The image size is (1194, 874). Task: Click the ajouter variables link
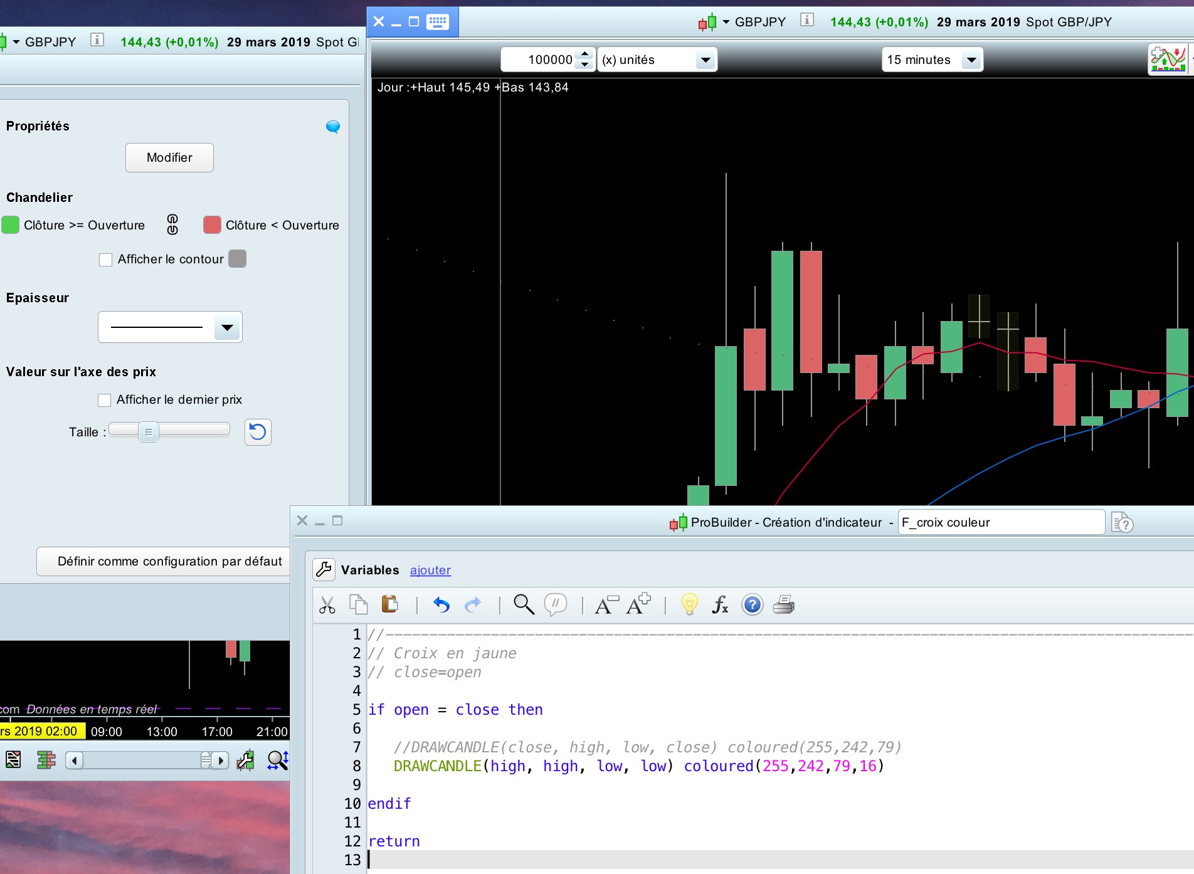pyautogui.click(x=430, y=570)
